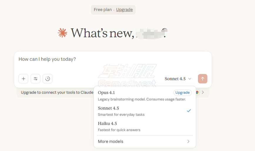Click the plus attachment icon
Screen dimensions: 255x151
coord(24,79)
